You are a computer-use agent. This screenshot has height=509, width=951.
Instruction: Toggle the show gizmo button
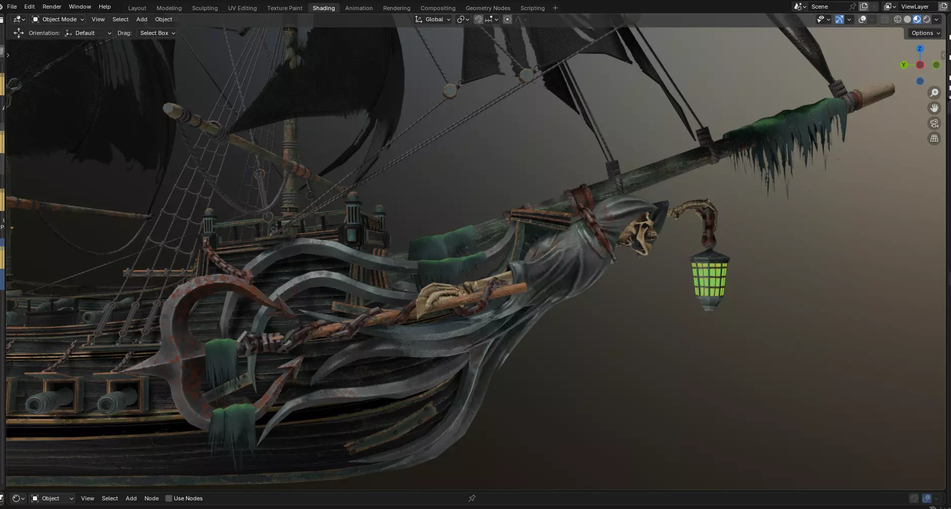[x=839, y=19]
